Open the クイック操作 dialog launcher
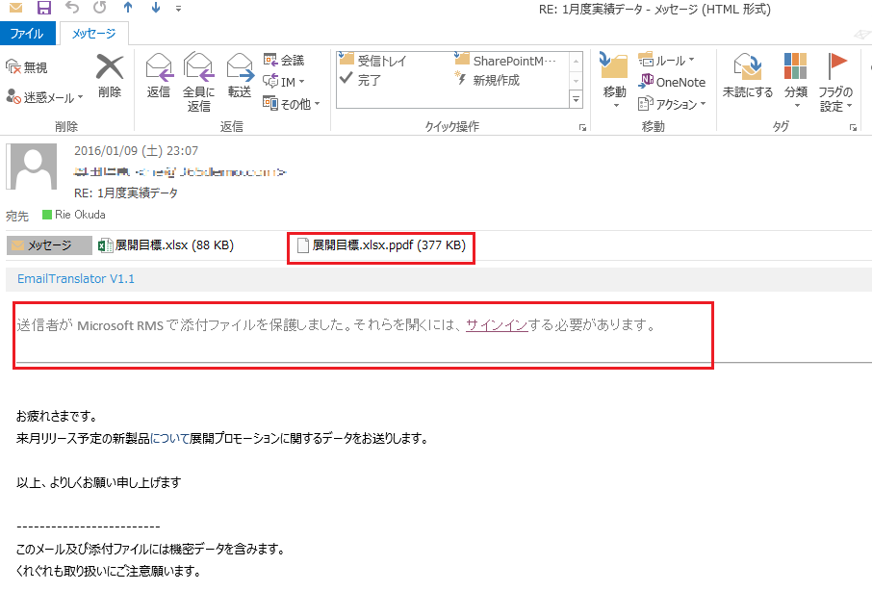Screen dimensions: 872x591 (582, 128)
